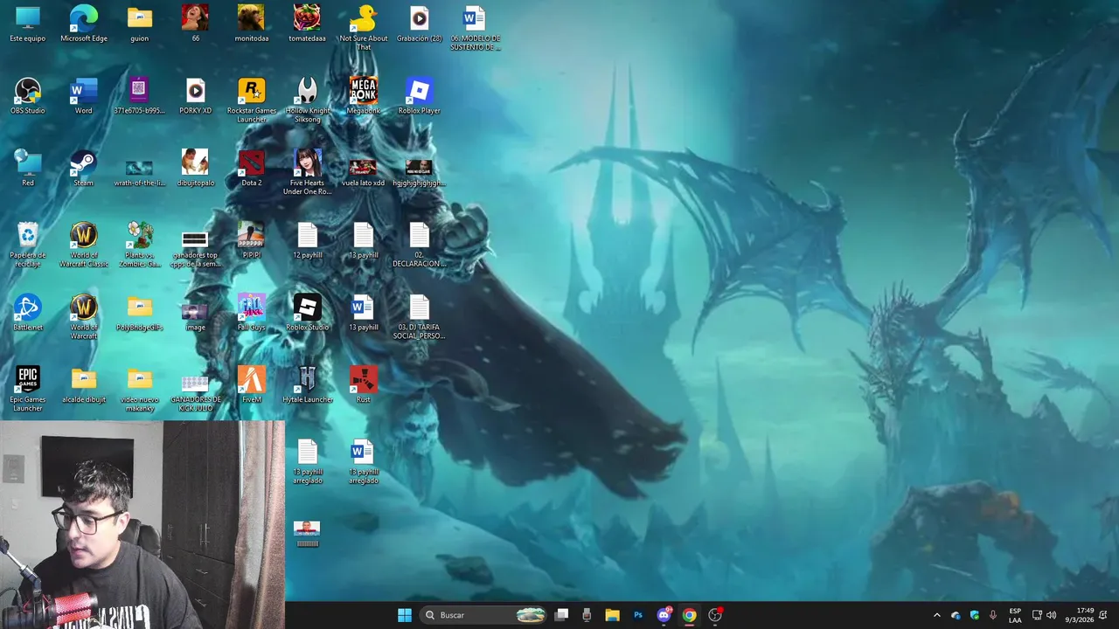Image resolution: width=1119 pixels, height=629 pixels.
Task: Click the microphone tray icon
Action: click(x=992, y=615)
